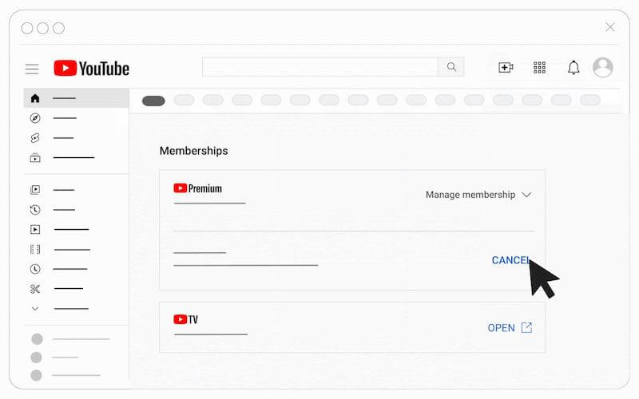Open the Subscriptions sidebar icon
Screen dimensions: 639x399
pyautogui.click(x=35, y=157)
